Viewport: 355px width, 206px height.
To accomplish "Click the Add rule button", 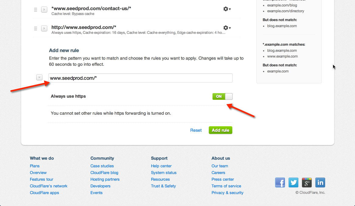I will pos(220,130).
